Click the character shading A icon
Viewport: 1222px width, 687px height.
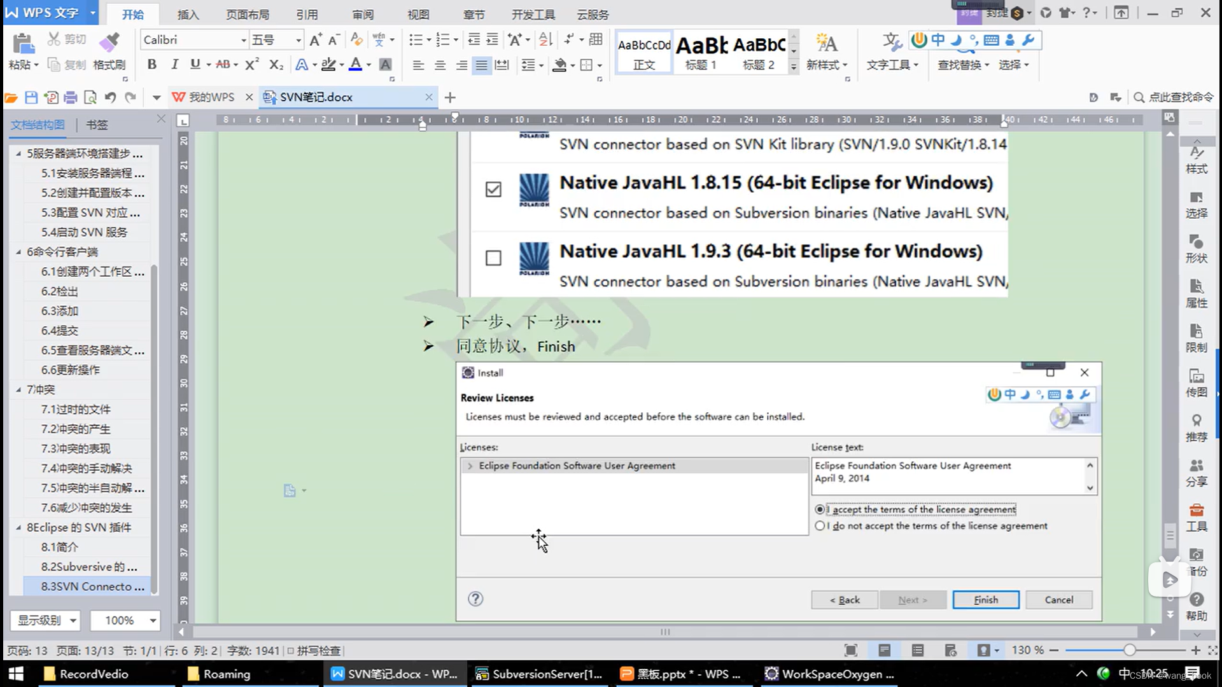[385, 64]
